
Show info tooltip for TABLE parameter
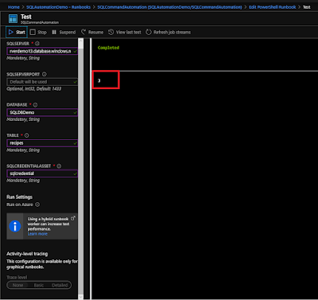coord(26,135)
